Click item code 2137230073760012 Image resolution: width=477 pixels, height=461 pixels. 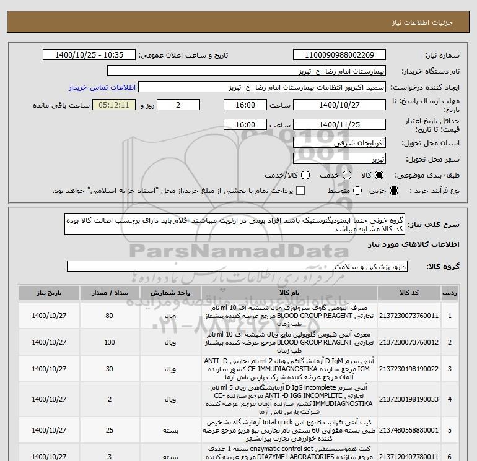tap(409, 342)
